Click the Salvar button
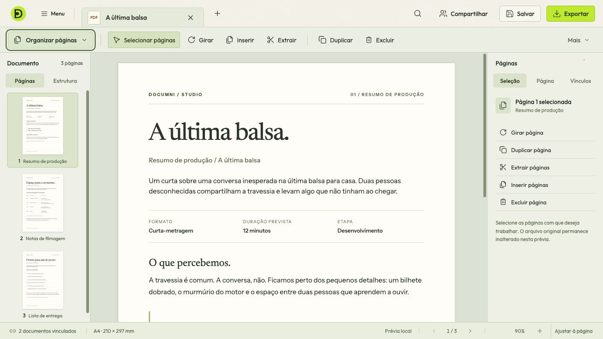 coord(520,14)
